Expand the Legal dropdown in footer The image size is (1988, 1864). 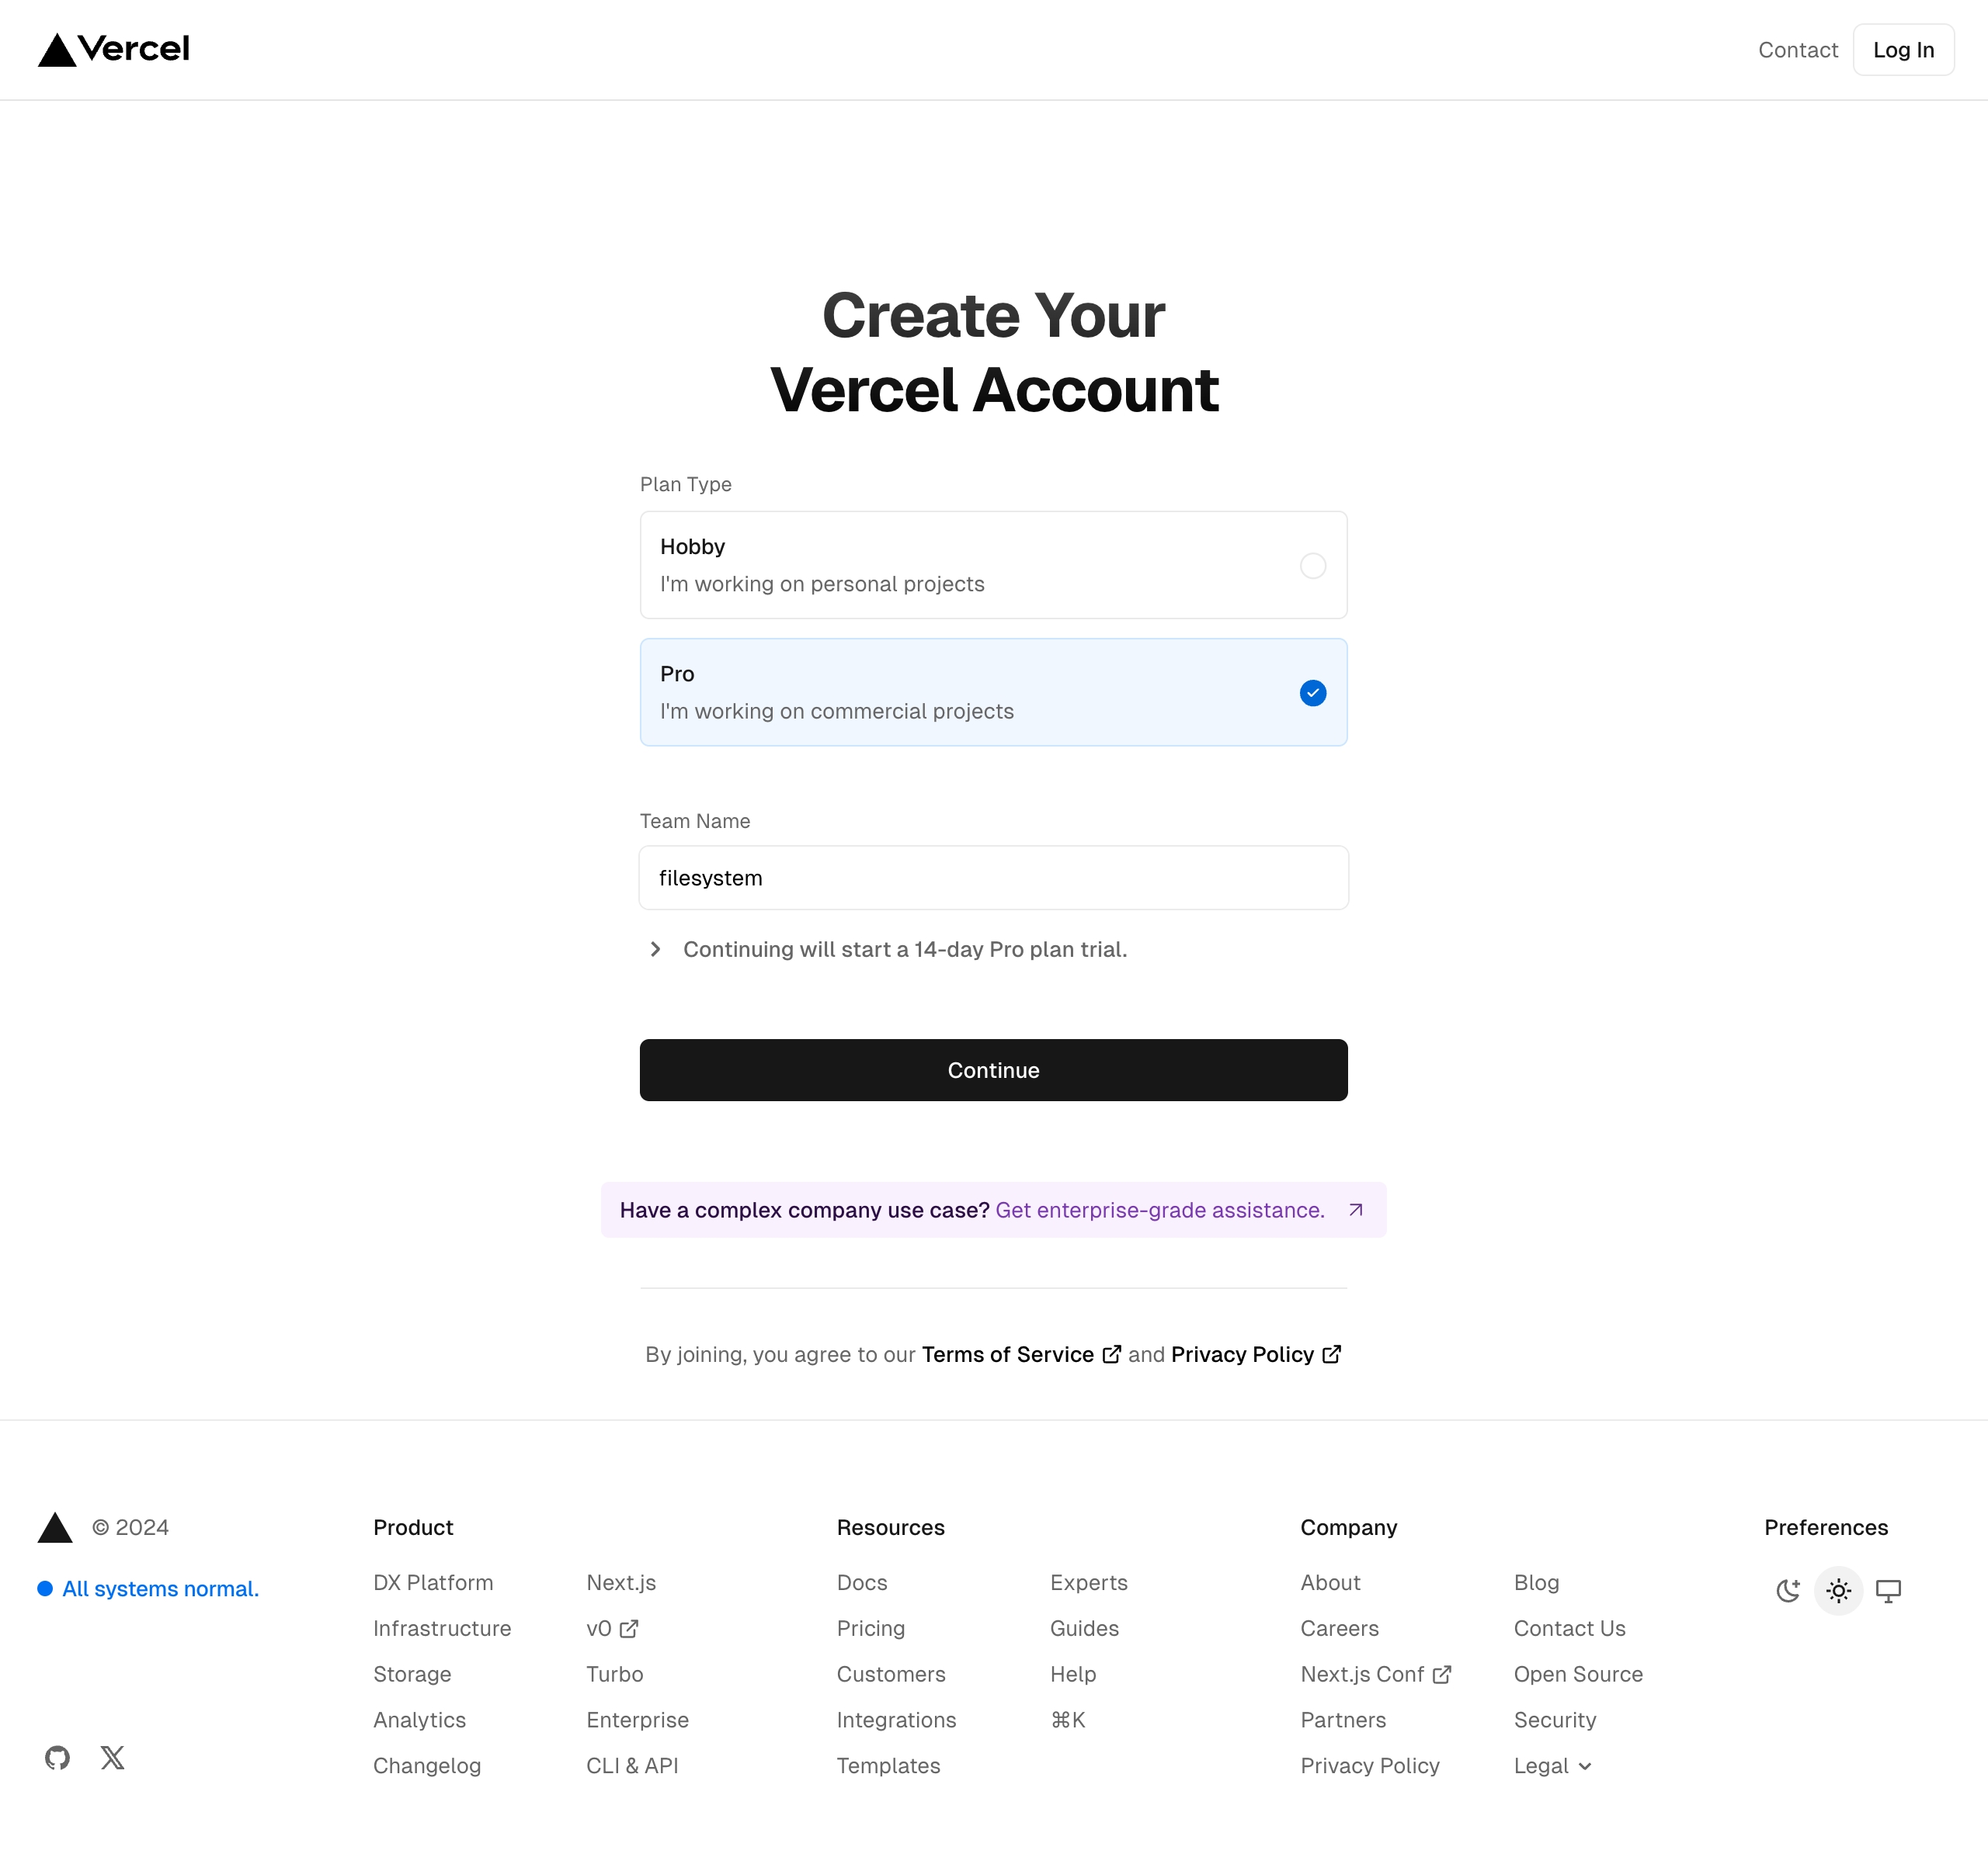click(1553, 1766)
